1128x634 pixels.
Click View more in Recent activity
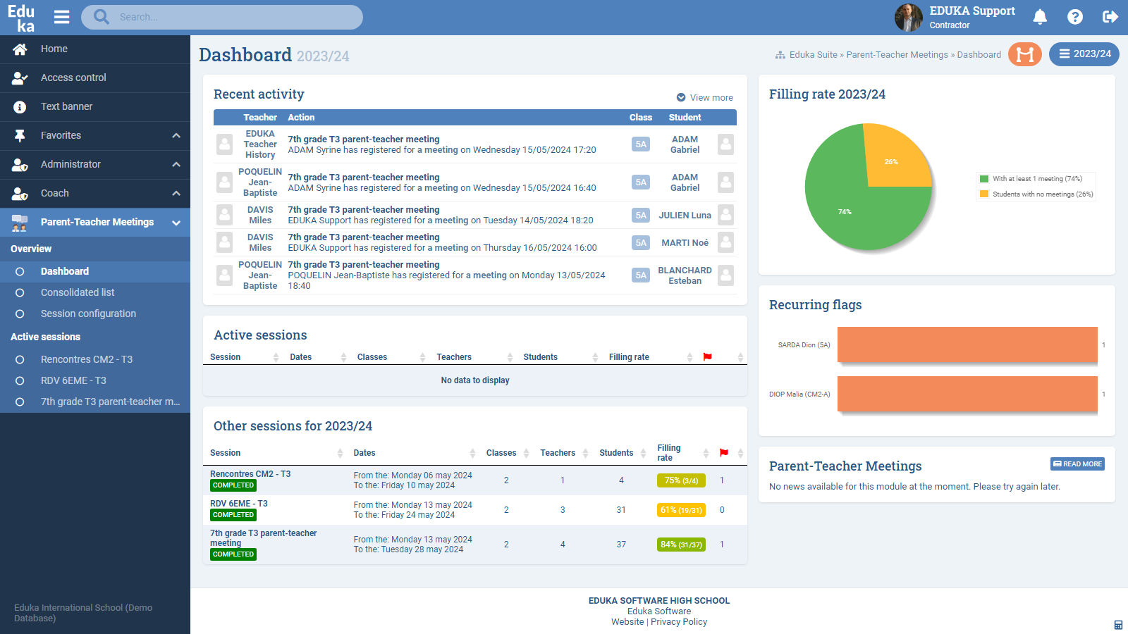705,97
